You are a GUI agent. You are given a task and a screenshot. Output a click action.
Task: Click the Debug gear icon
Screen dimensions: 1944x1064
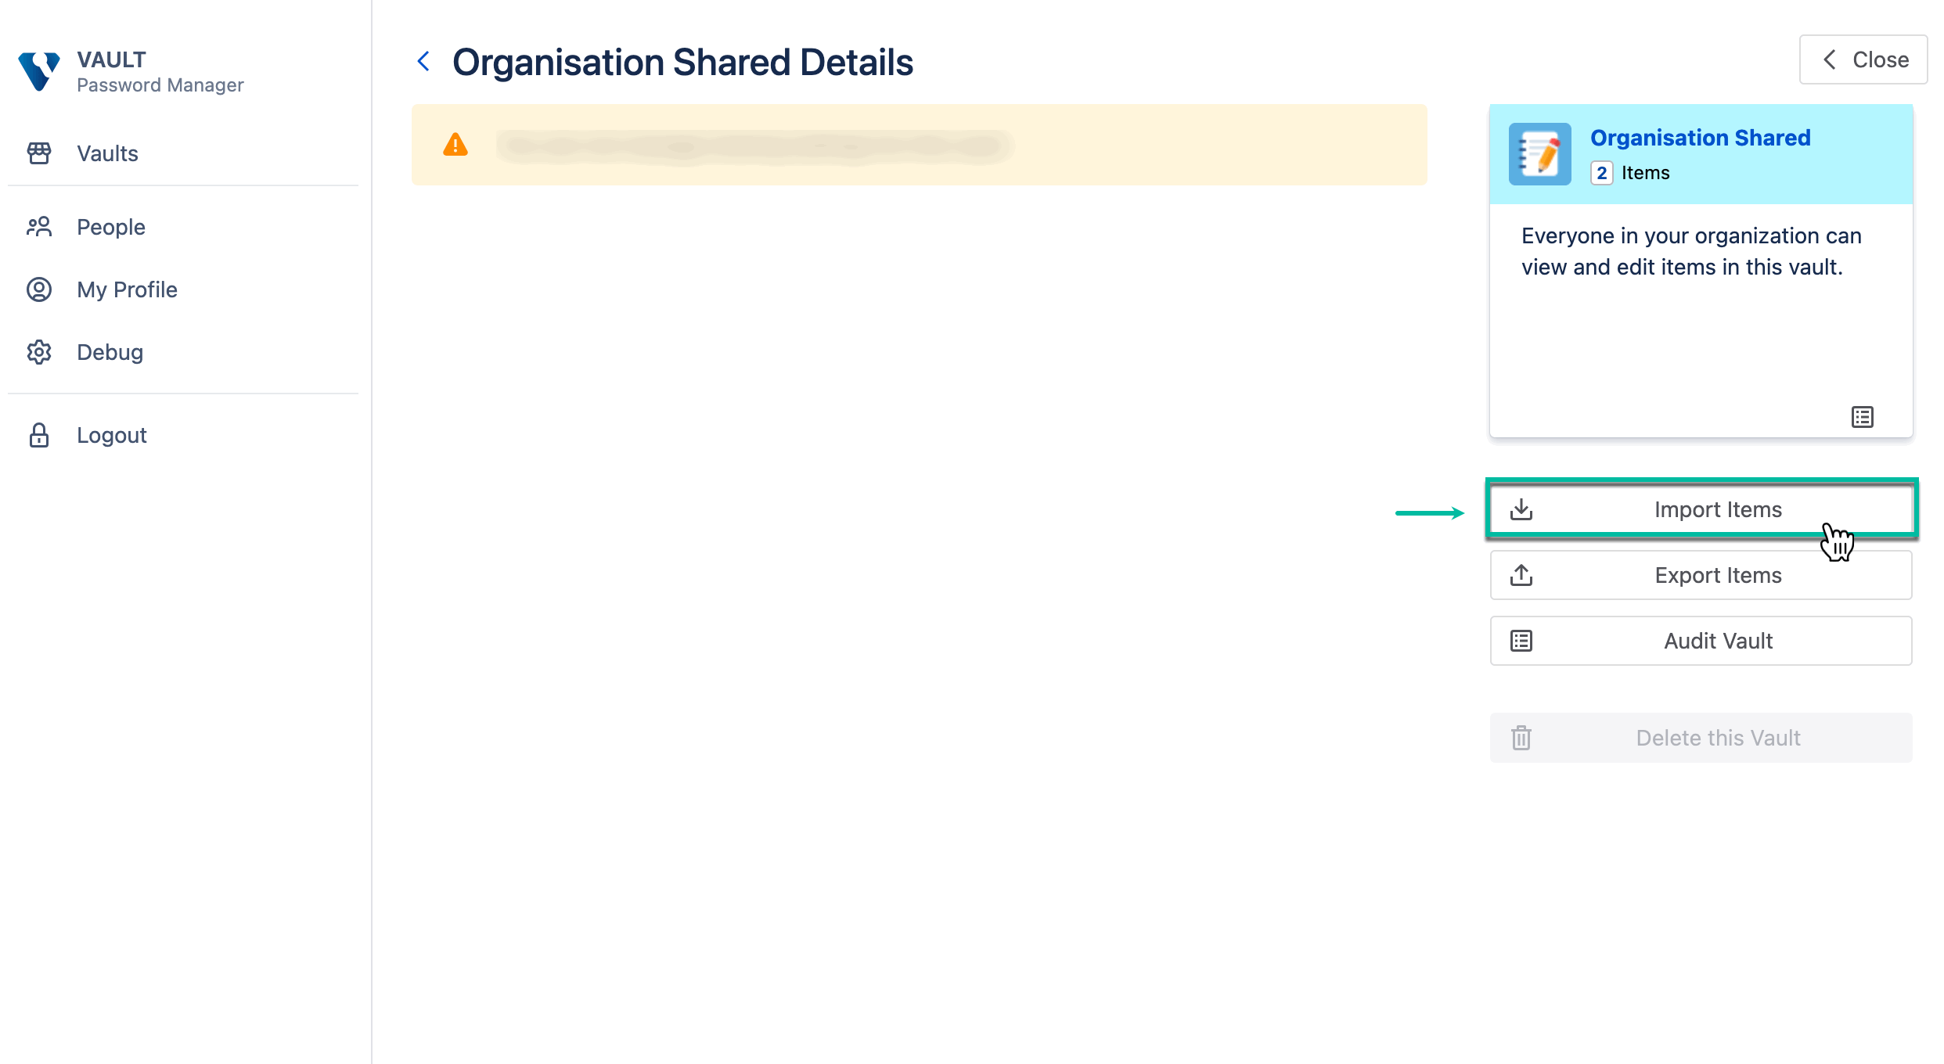pyautogui.click(x=39, y=352)
